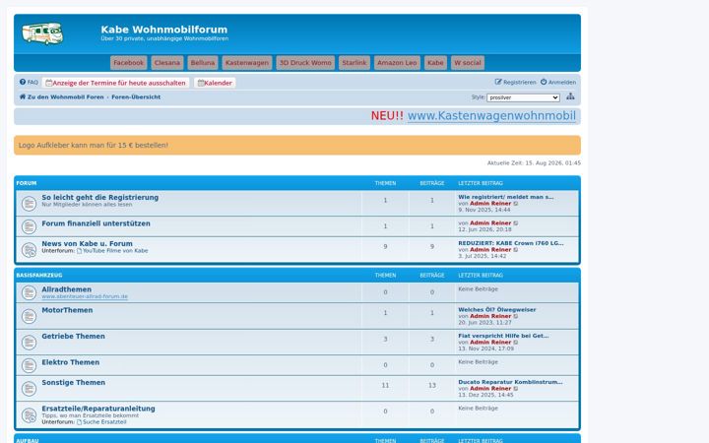Open the FAQ link
Screen dimensions: 709x443
click(x=29, y=83)
